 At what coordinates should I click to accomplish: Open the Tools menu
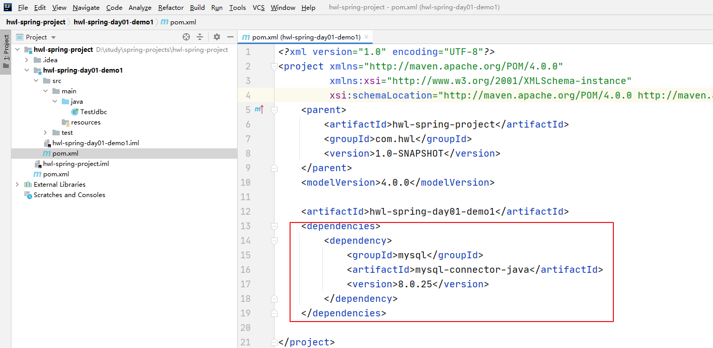[x=238, y=7]
